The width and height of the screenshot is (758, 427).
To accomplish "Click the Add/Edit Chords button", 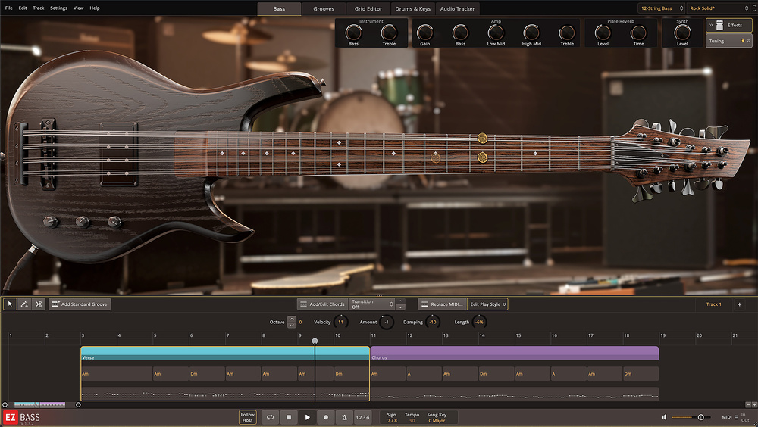I will (x=322, y=304).
